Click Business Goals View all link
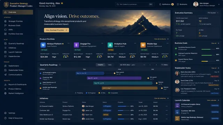223x125 pixels. (215, 43)
